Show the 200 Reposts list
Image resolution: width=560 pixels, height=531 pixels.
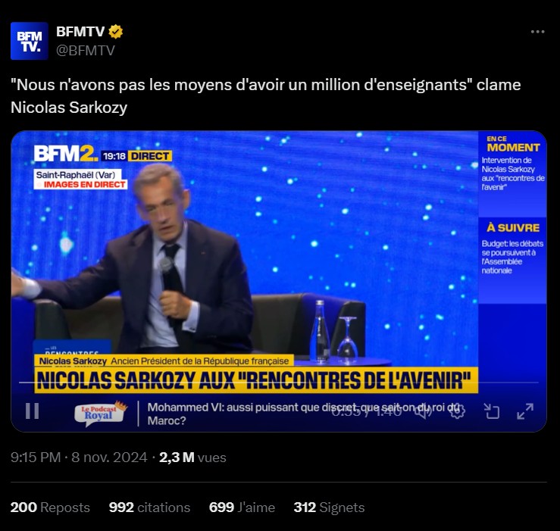[x=50, y=508]
